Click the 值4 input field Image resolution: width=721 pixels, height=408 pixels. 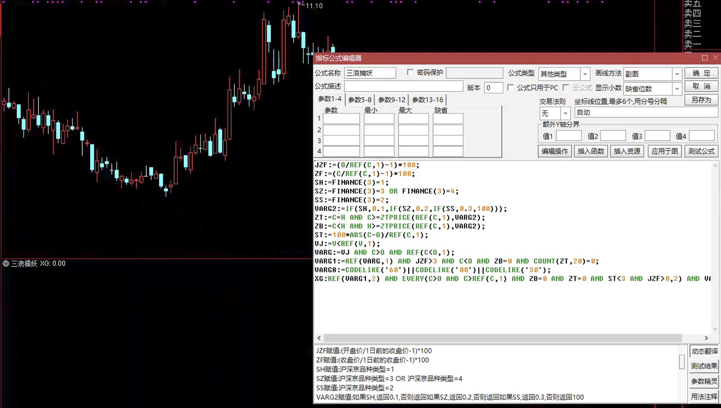(x=702, y=136)
